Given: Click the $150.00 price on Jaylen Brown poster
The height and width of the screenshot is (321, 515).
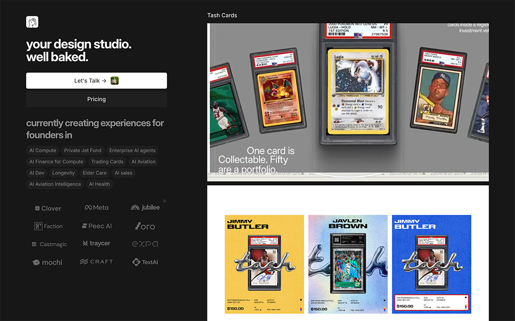Looking at the screenshot, I should coord(319,309).
